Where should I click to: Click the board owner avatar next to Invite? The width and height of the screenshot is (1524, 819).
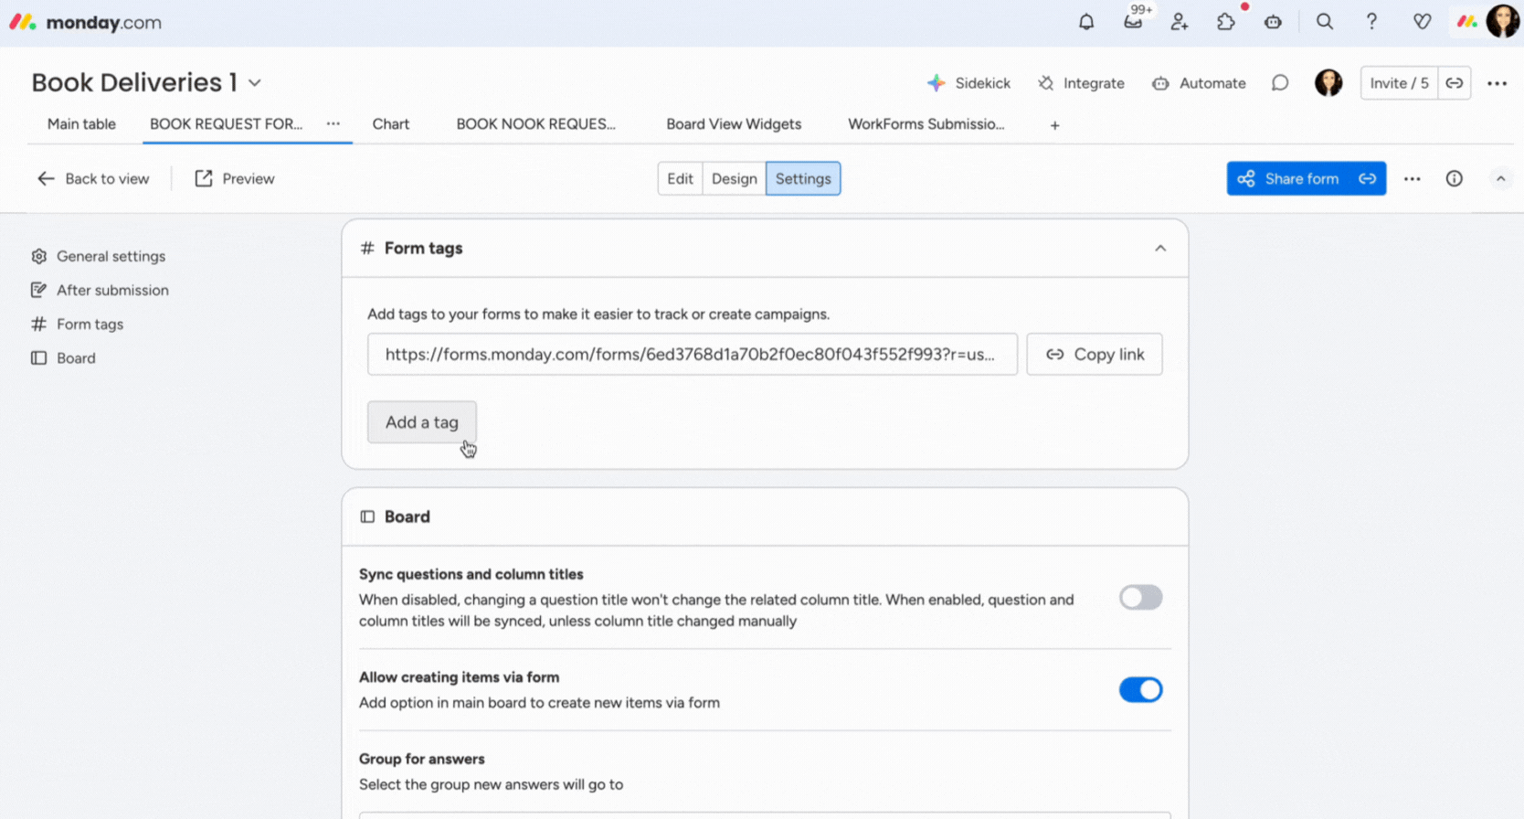click(x=1328, y=83)
